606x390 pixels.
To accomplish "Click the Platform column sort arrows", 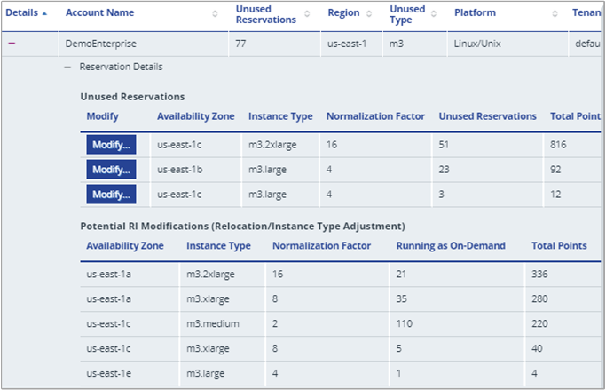I will (555, 13).
